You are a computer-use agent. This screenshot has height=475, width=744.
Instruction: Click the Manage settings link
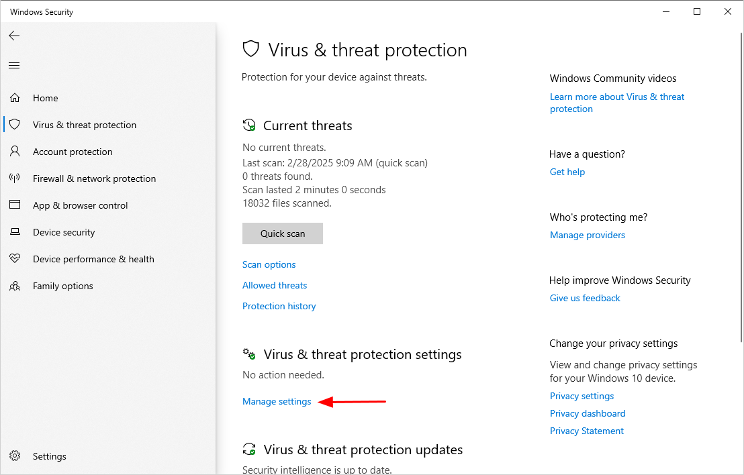277,401
